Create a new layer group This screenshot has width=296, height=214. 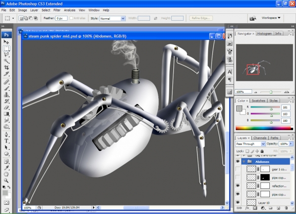click(x=270, y=208)
